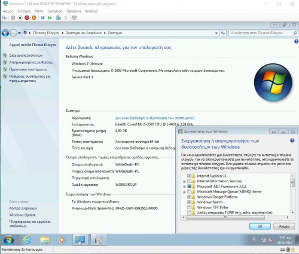Click the features list horizontal scrollbar
The height and width of the screenshot is (254, 299).
tap(235, 218)
